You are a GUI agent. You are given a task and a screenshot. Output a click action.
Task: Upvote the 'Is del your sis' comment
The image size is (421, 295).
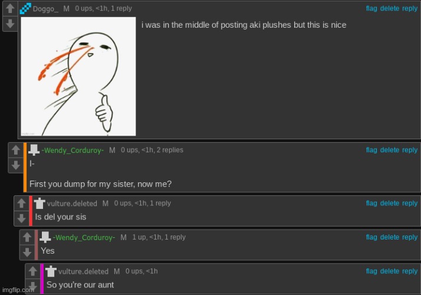click(21, 204)
